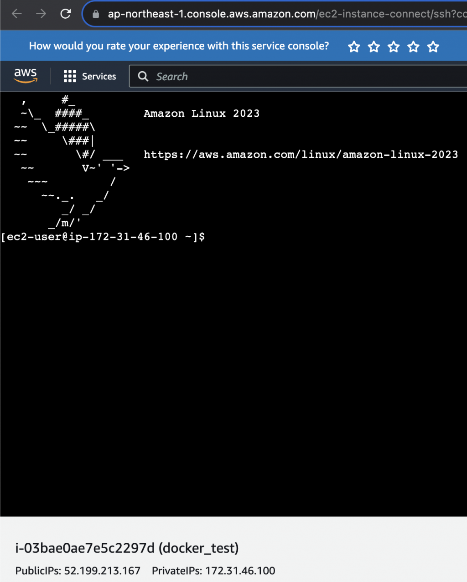Click the PrivateIPs 172.31.46.100 value
Viewport: 467px width, 582px height.
[240, 571]
